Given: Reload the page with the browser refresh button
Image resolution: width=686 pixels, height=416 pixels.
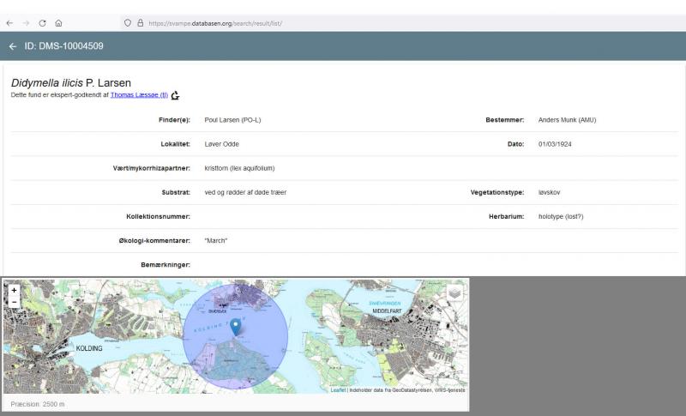Looking at the screenshot, I should pos(42,23).
